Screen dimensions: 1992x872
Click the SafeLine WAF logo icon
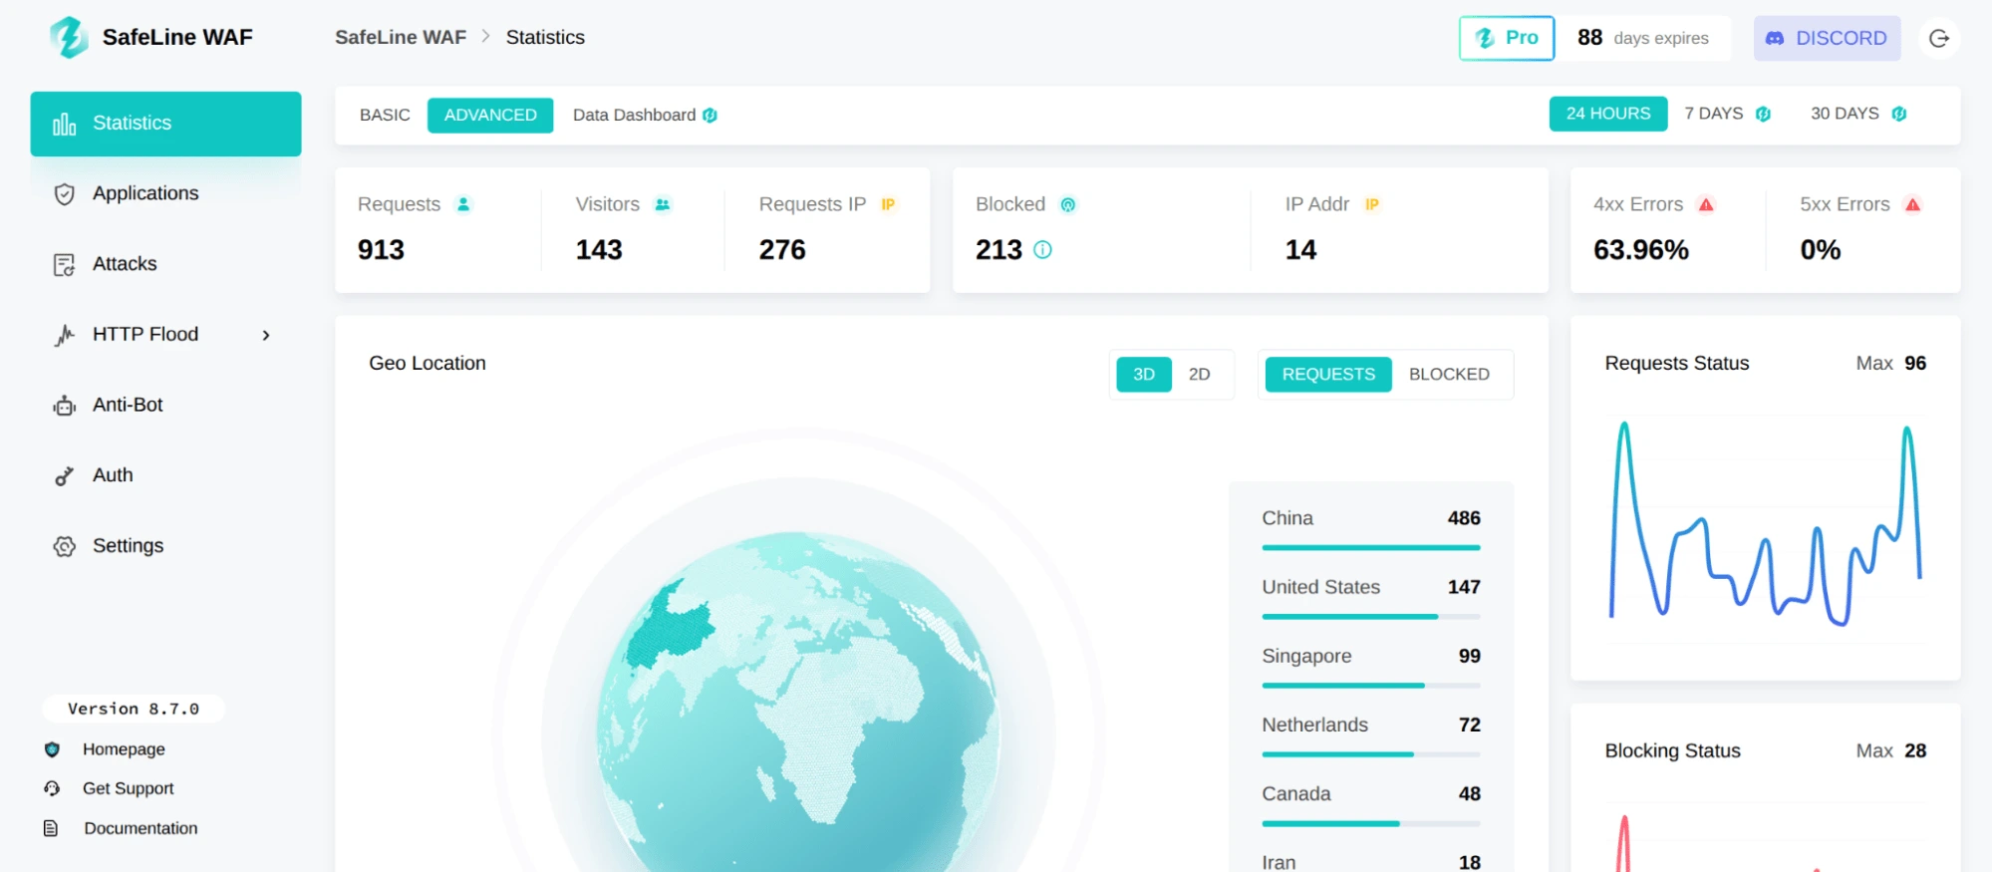(x=69, y=37)
